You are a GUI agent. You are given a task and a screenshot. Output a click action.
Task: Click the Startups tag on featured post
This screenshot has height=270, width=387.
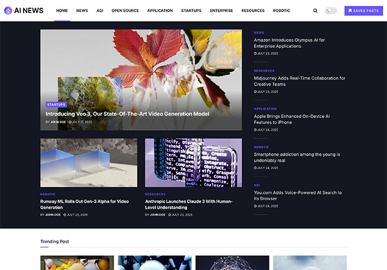tap(56, 104)
